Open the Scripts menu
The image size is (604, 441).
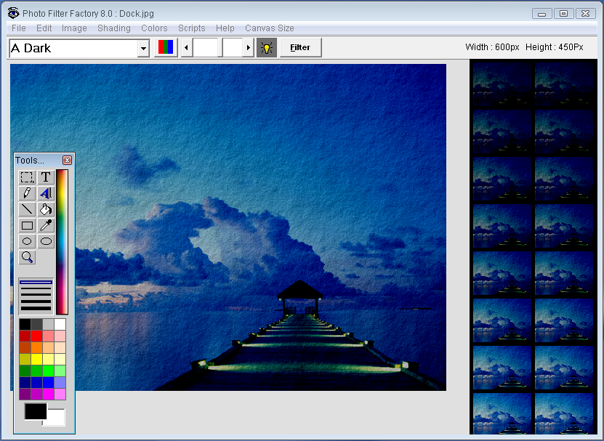pyautogui.click(x=191, y=28)
